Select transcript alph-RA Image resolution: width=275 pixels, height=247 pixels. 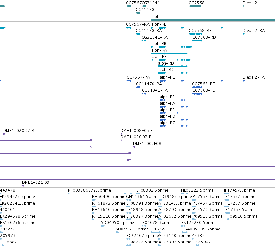click(x=170, y=53)
